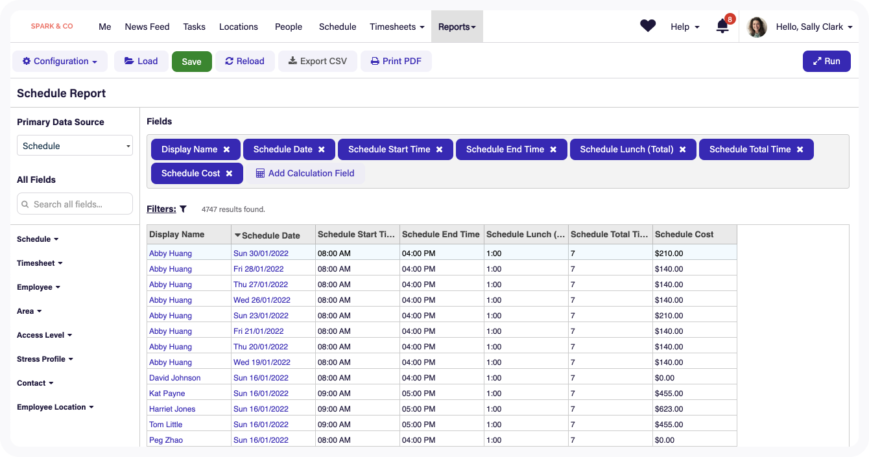Remove the Schedule Total Time field tag

(x=800, y=149)
